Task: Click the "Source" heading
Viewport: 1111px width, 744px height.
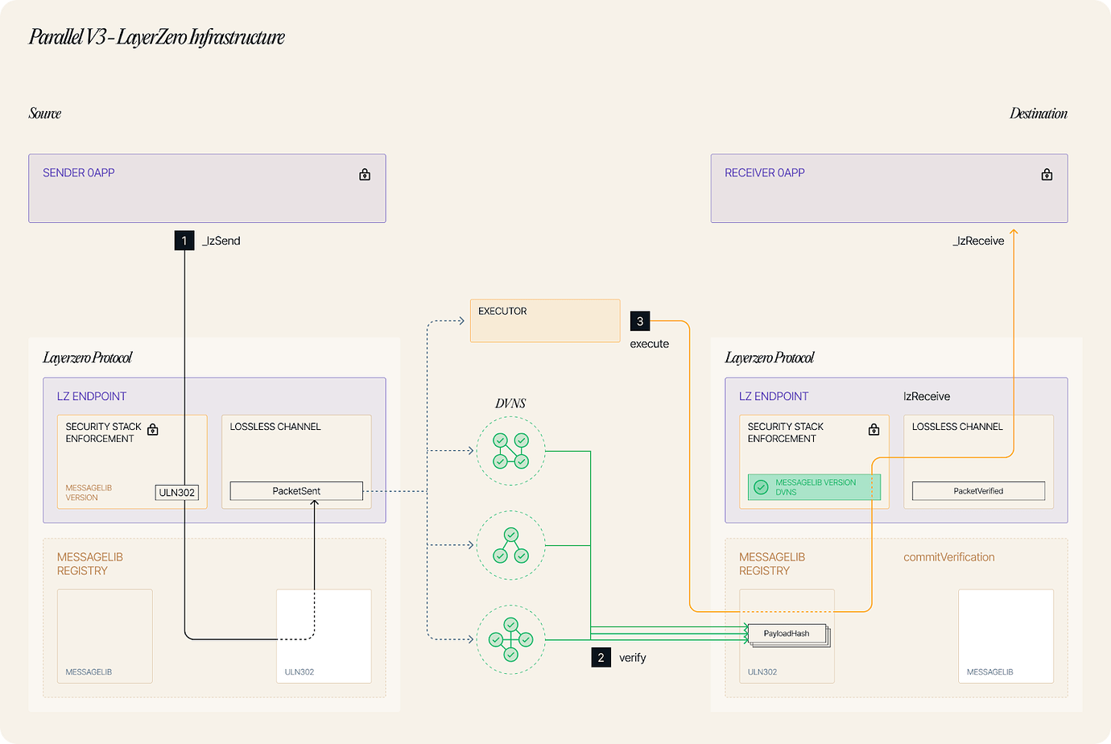Action: [x=45, y=114]
